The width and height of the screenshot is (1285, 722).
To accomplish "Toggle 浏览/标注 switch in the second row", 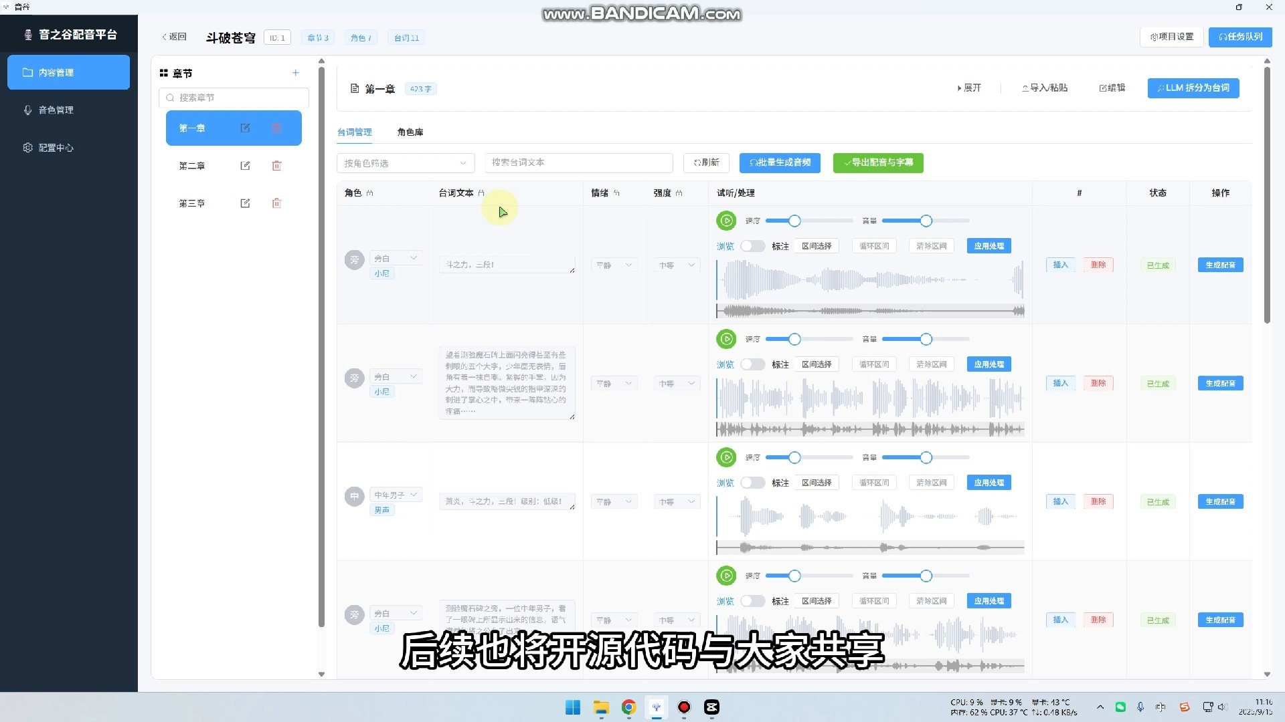I will (752, 364).
